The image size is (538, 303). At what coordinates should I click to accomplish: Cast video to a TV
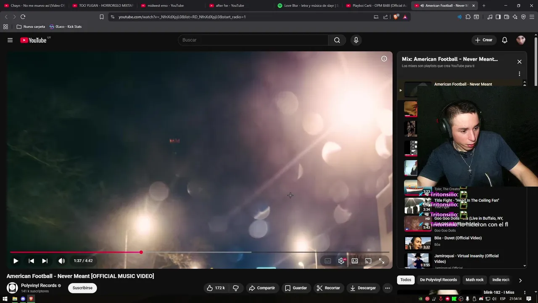pos(368,261)
